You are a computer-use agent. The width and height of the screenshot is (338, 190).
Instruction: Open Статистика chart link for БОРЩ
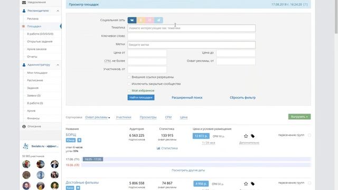[167, 148]
